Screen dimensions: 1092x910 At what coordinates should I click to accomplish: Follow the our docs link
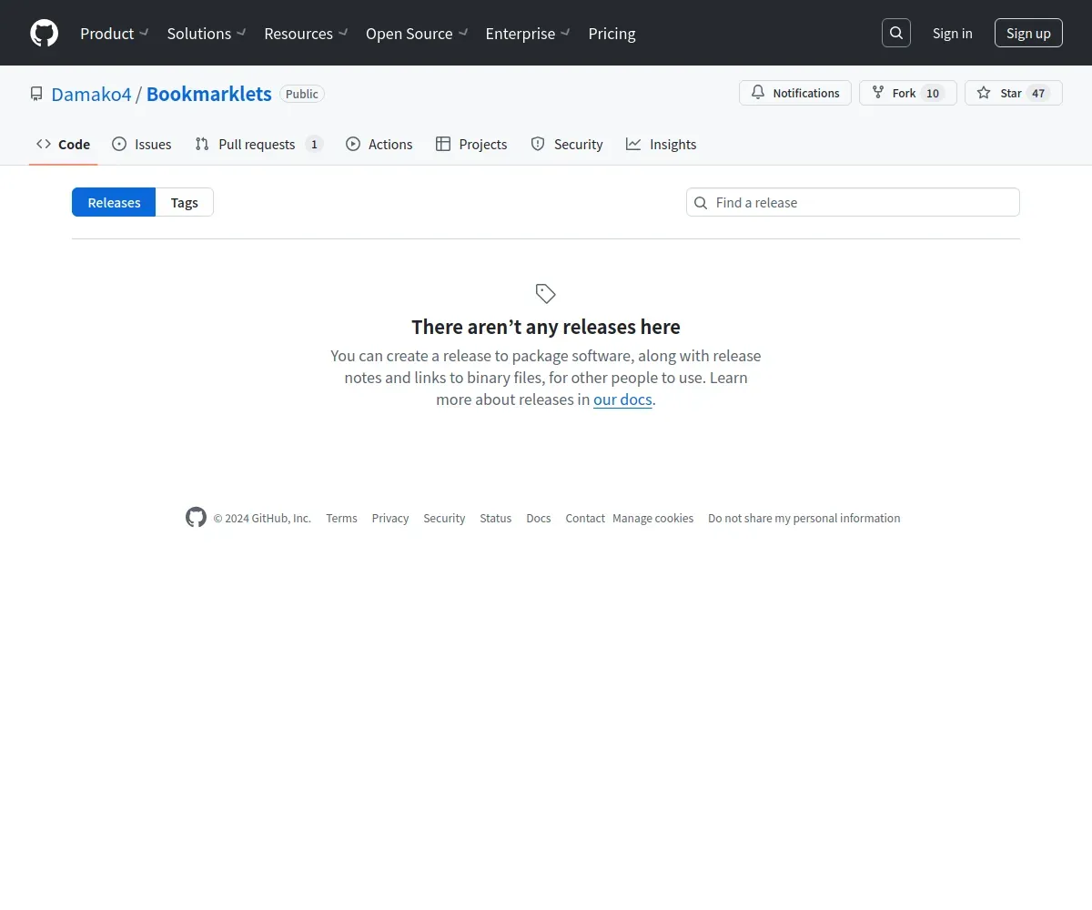(x=622, y=399)
